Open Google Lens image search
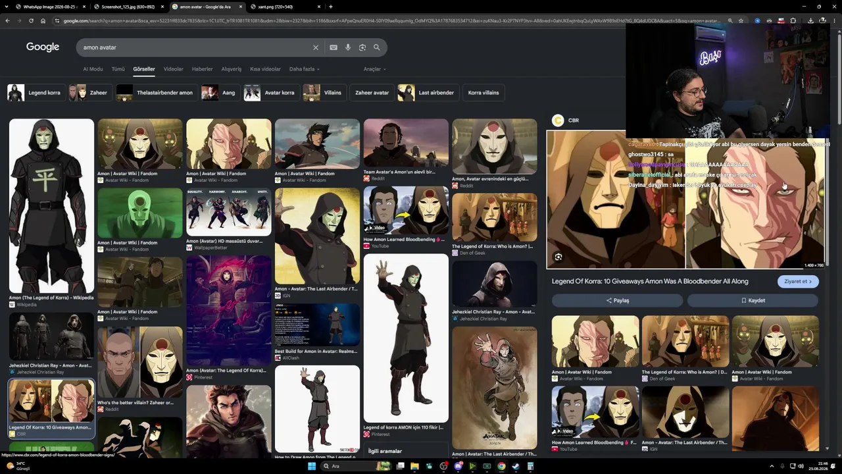Image resolution: width=842 pixels, height=474 pixels. click(362, 47)
